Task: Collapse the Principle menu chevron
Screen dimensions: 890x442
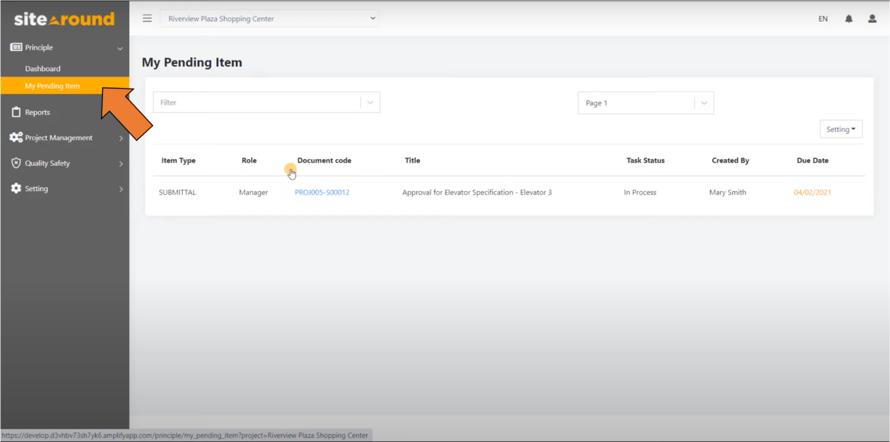Action: coord(120,48)
